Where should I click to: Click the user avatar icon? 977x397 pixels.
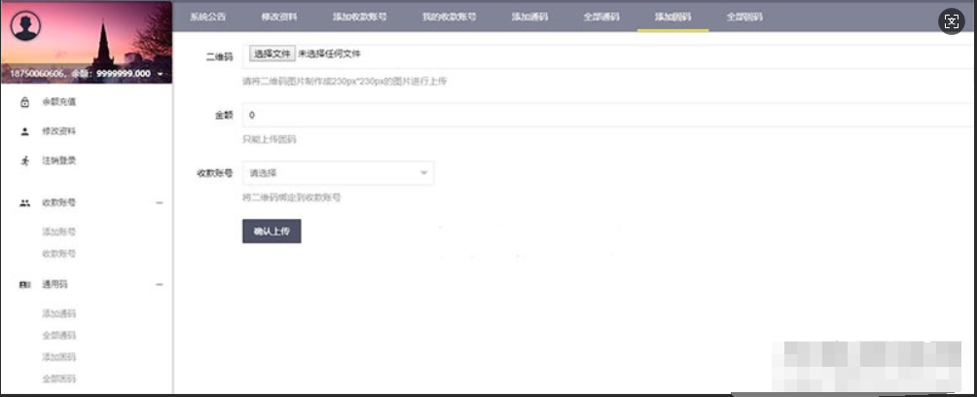pos(26,26)
